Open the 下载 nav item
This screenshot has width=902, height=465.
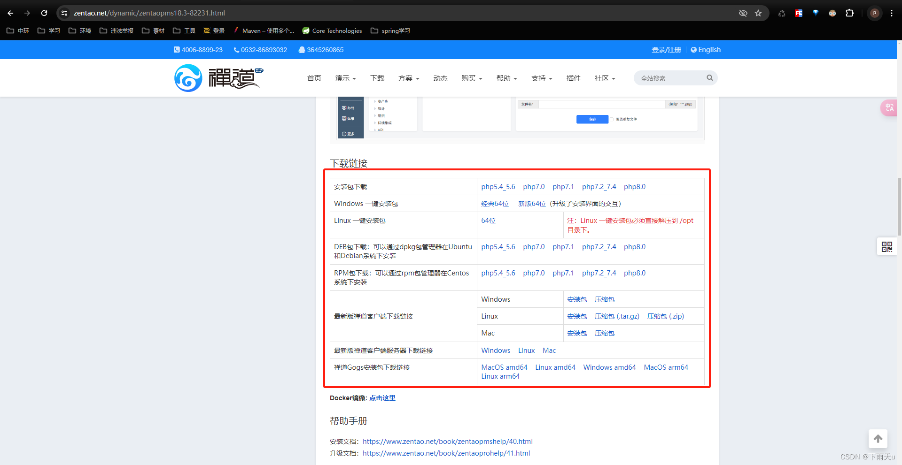click(x=377, y=78)
